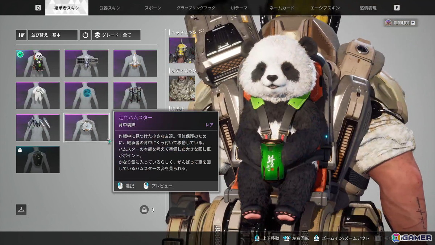This screenshot has height=245, width=435.
Task: Click the currency coin icon
Action: pos(389,23)
